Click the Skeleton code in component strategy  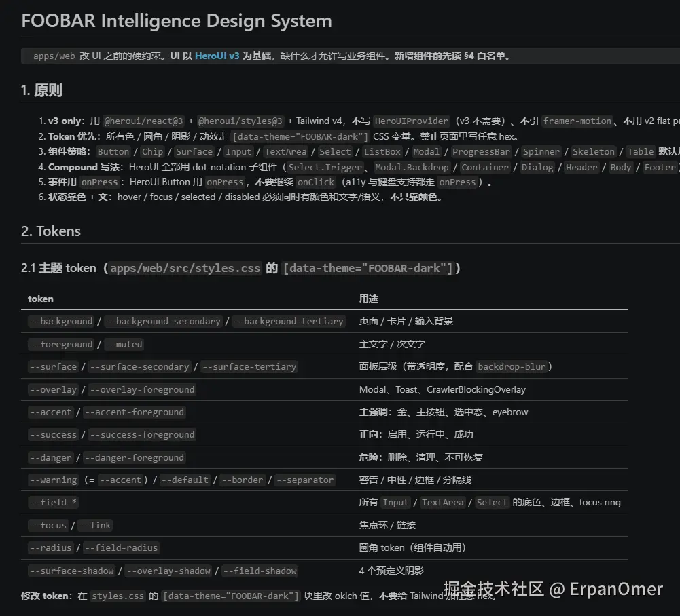pyautogui.click(x=593, y=151)
